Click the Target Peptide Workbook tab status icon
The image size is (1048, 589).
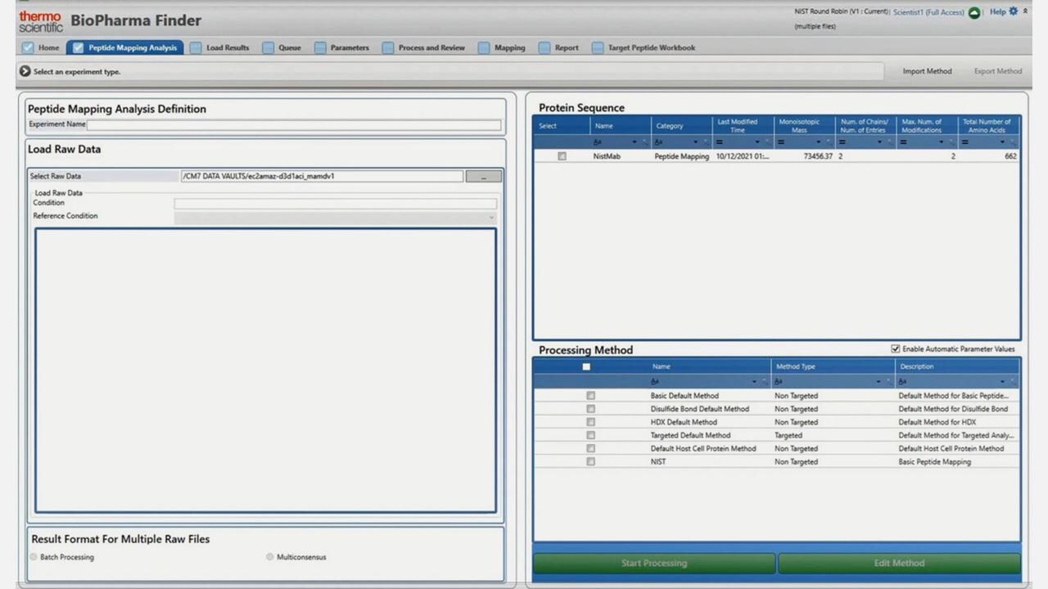tap(598, 47)
